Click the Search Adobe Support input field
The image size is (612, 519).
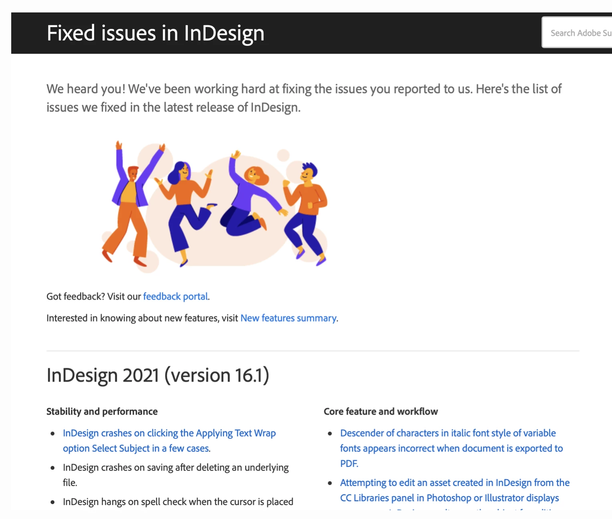pyautogui.click(x=577, y=32)
